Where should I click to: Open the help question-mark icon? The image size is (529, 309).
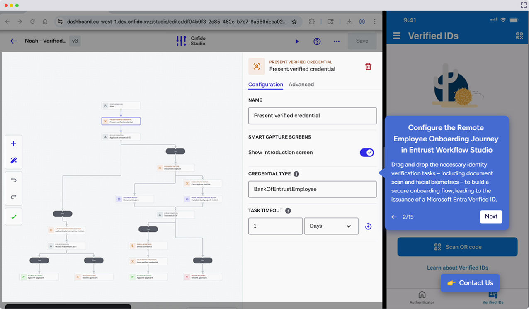pyautogui.click(x=317, y=41)
